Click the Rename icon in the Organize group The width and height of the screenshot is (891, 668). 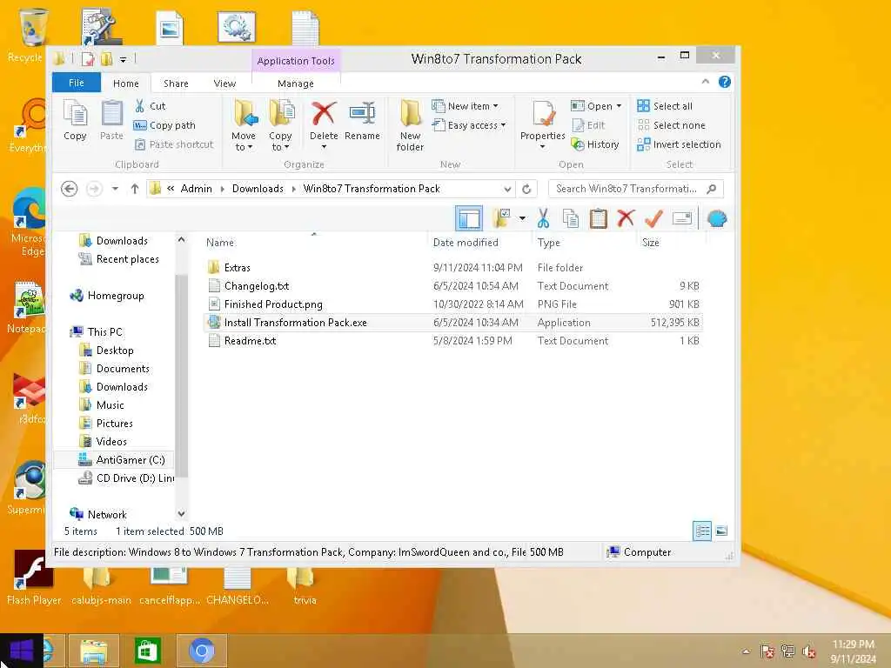[x=362, y=114]
